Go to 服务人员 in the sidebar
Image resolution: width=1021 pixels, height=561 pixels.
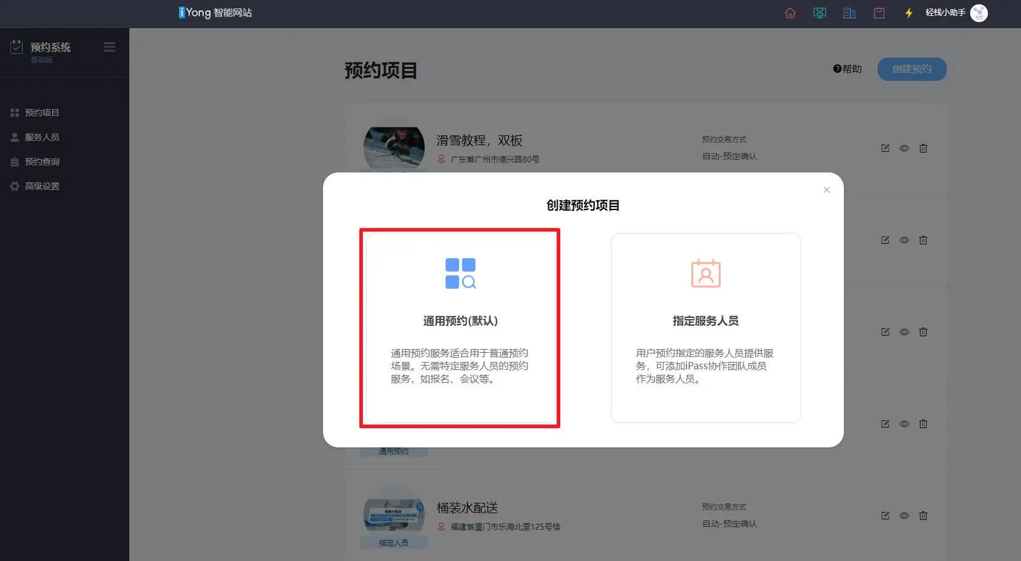click(x=42, y=137)
